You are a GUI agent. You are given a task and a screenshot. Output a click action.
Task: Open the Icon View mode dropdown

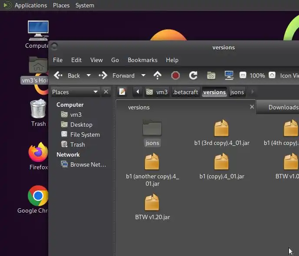pyautogui.click(x=289, y=75)
